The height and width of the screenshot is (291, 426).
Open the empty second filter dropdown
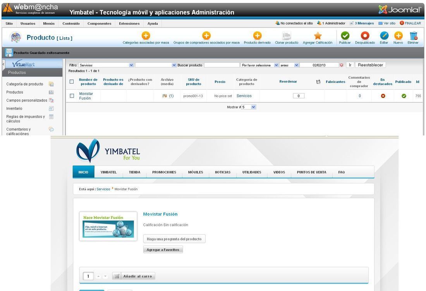[x=156, y=65]
